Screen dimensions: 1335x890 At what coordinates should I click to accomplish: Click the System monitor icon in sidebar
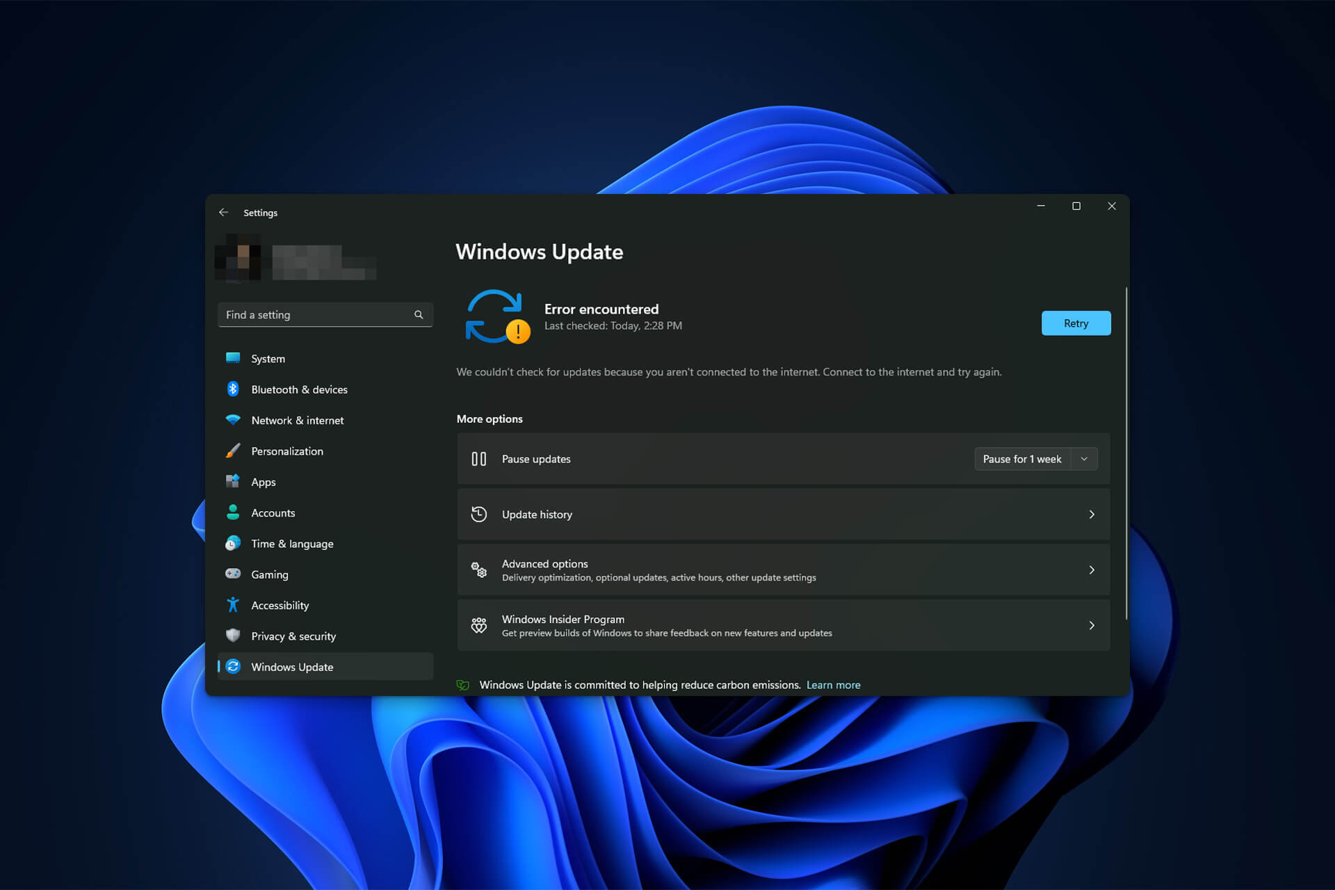(233, 358)
